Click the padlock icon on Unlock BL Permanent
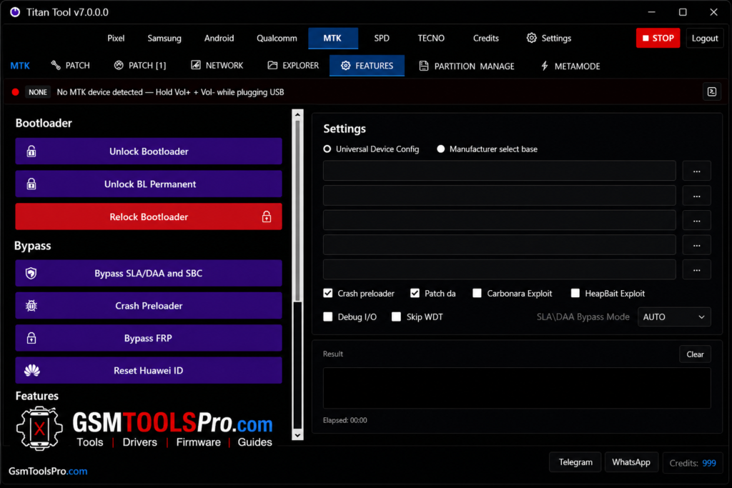 tap(31, 184)
